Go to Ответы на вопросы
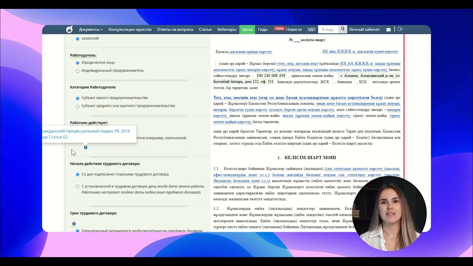 pos(175,30)
